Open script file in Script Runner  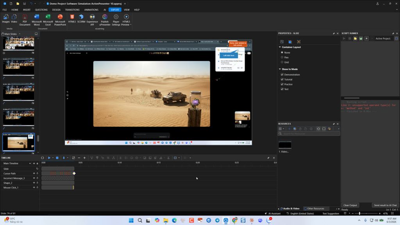355,39
